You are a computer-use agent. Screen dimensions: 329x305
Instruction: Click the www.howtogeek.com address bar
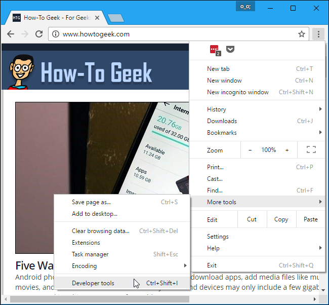pyautogui.click(x=178, y=34)
